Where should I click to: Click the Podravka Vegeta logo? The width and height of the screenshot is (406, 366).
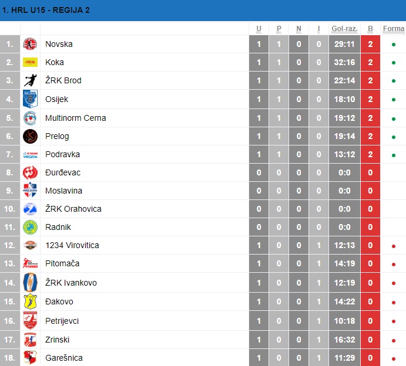30,155
